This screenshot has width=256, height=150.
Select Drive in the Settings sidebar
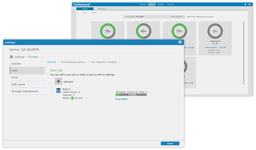[27, 78]
